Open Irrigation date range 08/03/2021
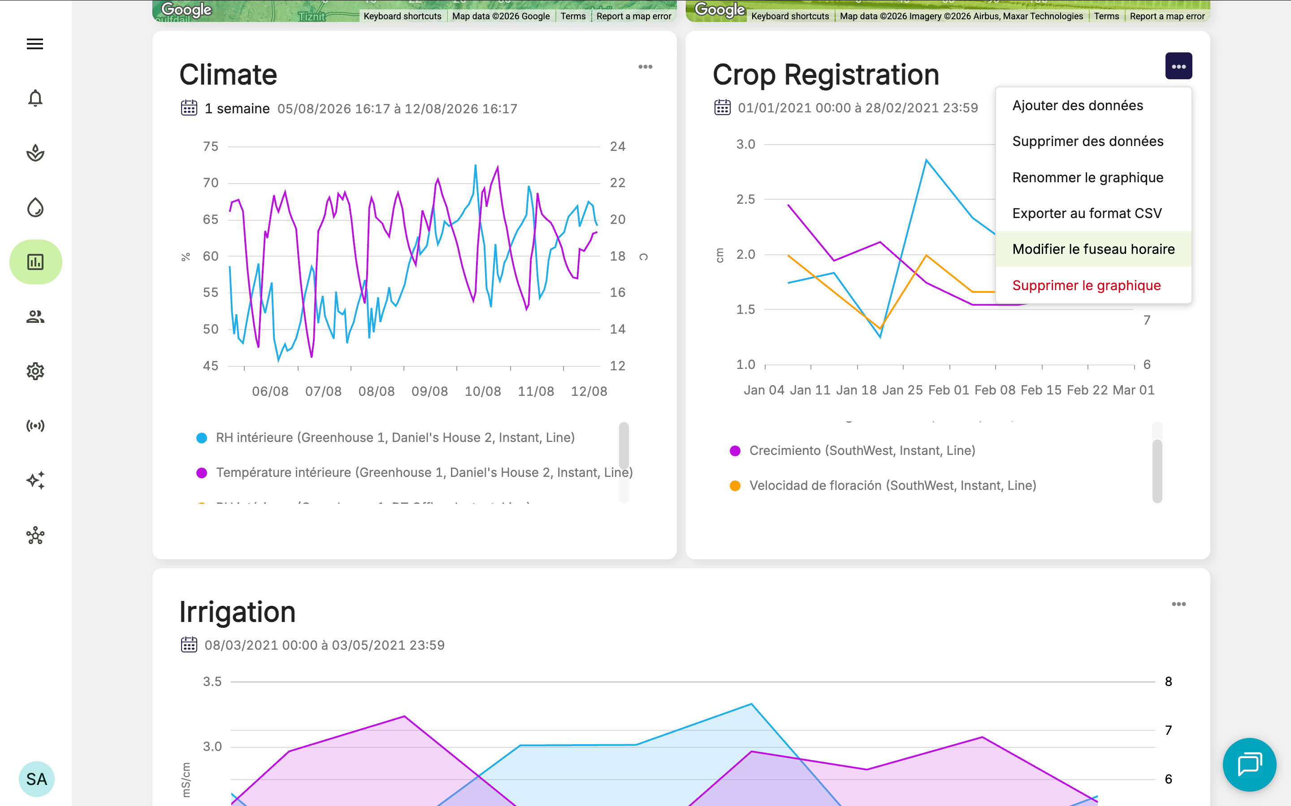 (x=325, y=645)
